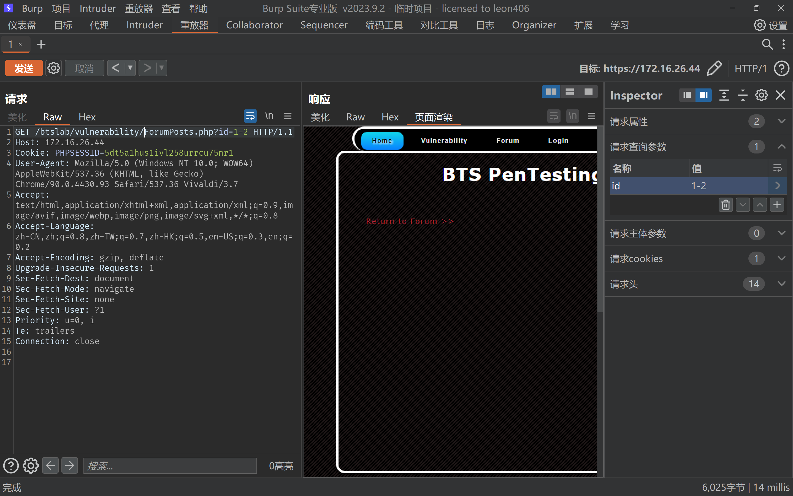The image size is (793, 496).
Task: Click the Return to Forum link
Action: [x=410, y=222]
